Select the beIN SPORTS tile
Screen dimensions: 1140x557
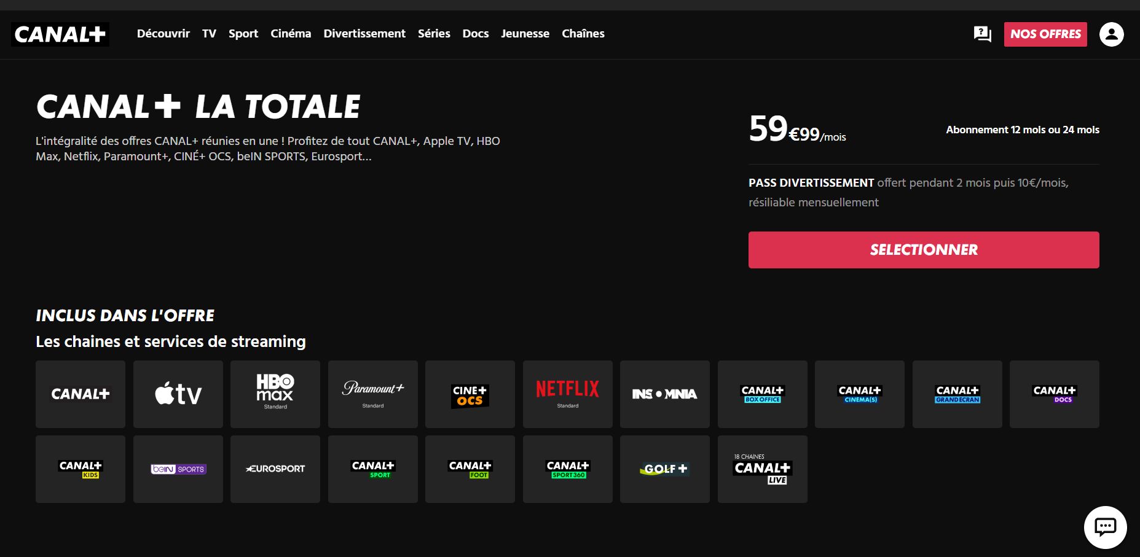(178, 469)
